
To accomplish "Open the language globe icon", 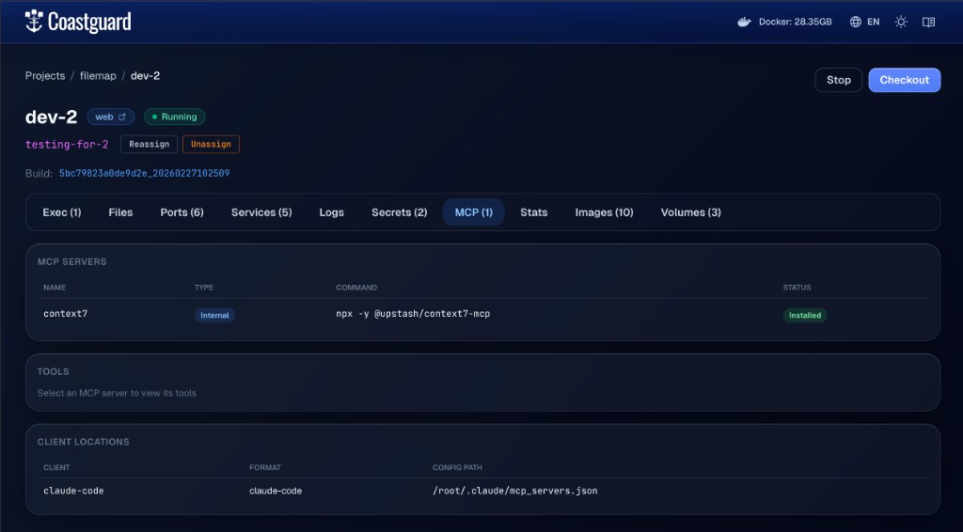I will pos(856,23).
